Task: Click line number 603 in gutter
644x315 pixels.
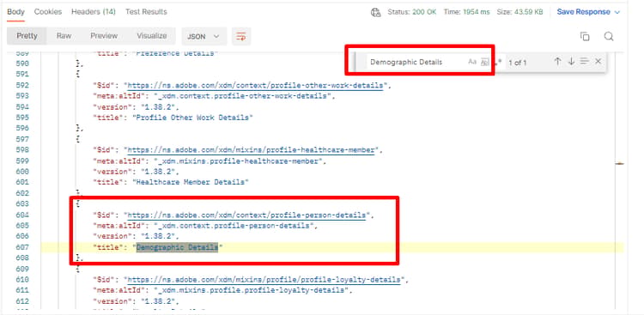Action: pyautogui.click(x=21, y=204)
